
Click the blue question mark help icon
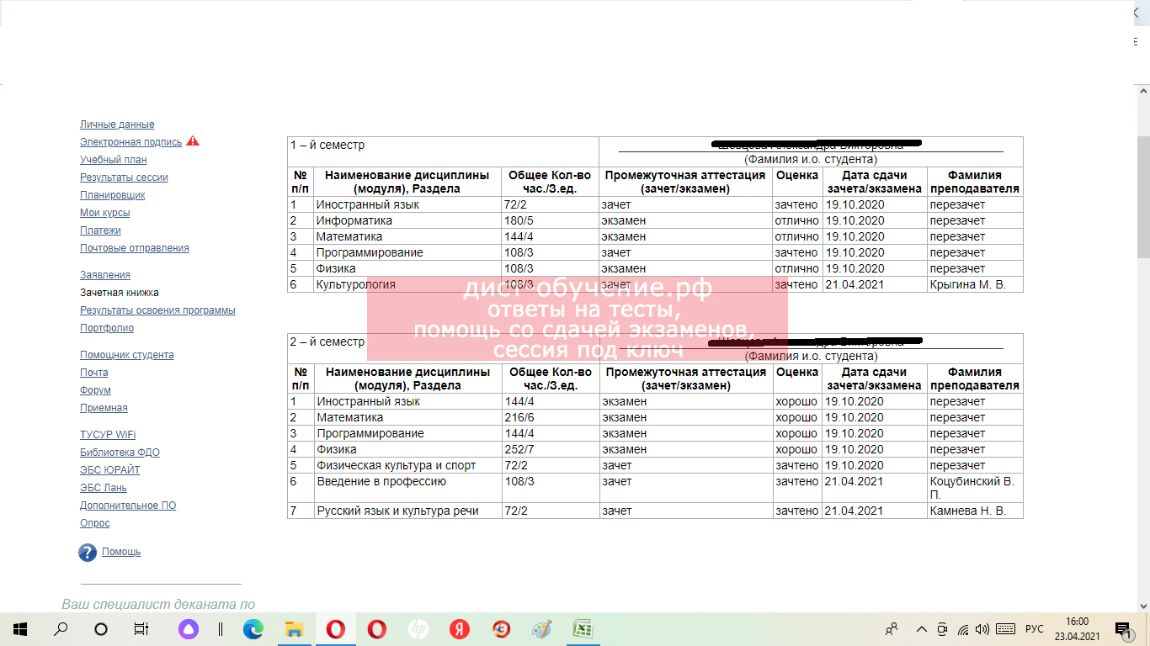click(x=88, y=553)
